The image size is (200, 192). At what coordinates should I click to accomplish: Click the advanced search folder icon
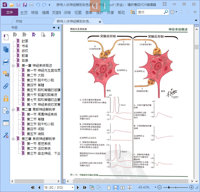click(133, 12)
